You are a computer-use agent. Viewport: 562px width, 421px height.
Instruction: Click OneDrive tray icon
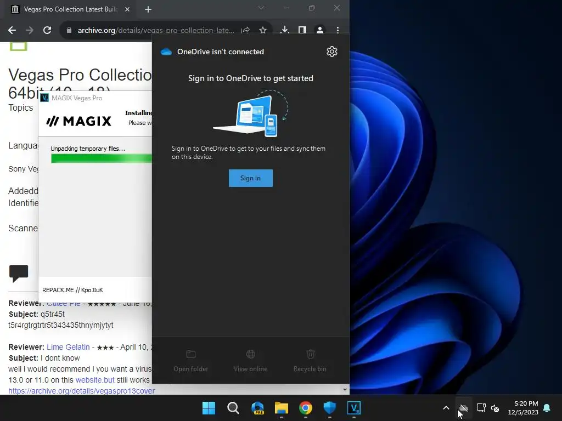[464, 408]
